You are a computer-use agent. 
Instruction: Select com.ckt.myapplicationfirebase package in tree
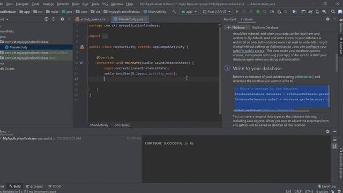point(26,42)
